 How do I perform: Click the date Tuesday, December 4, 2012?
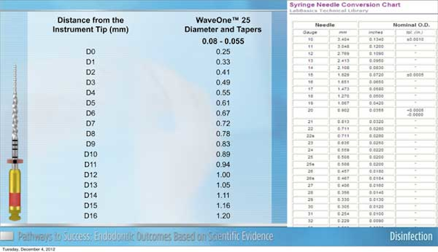pyautogui.click(x=29, y=249)
